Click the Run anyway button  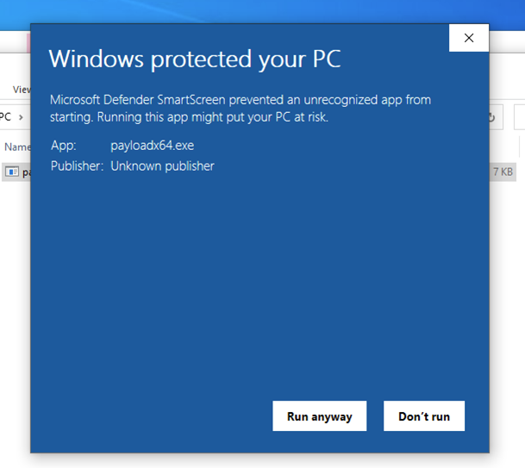tap(320, 415)
